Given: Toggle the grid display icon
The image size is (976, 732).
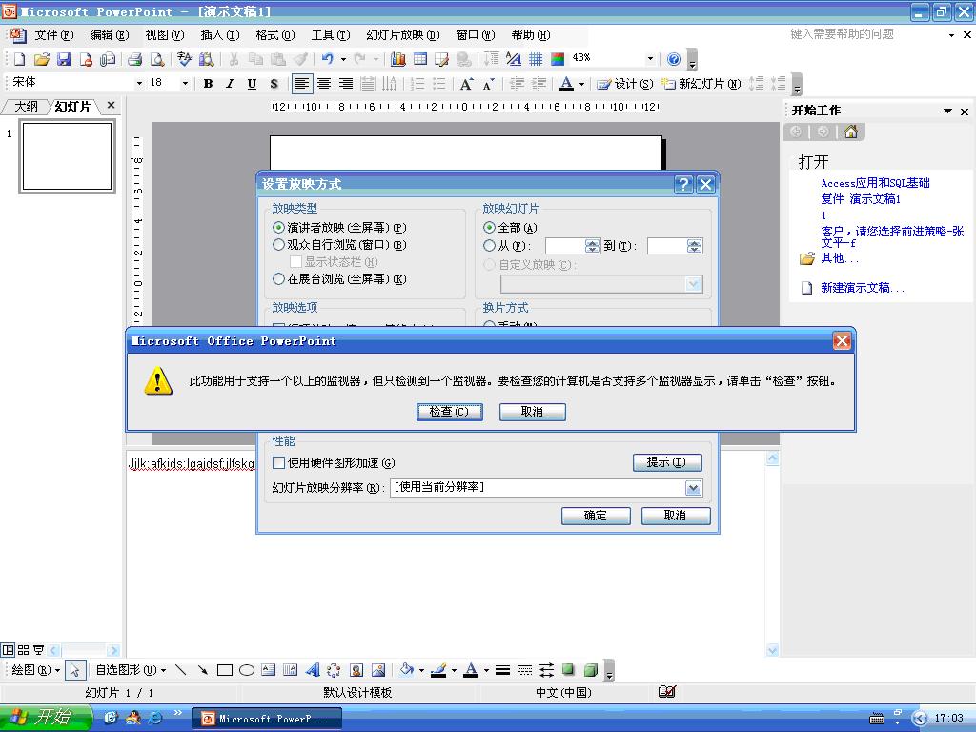Looking at the screenshot, I should [x=536, y=59].
